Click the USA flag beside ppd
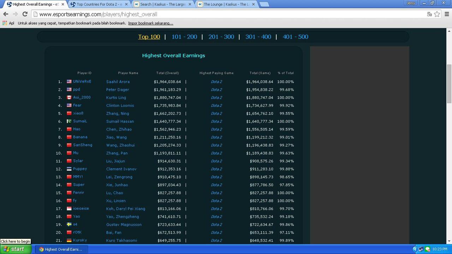This screenshot has height=254, width=452. (x=69, y=89)
